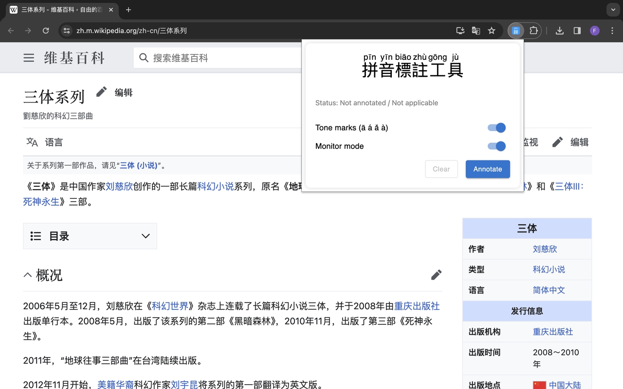Open the language selector via the 文A icon
The width and height of the screenshot is (623, 389).
pos(31,142)
